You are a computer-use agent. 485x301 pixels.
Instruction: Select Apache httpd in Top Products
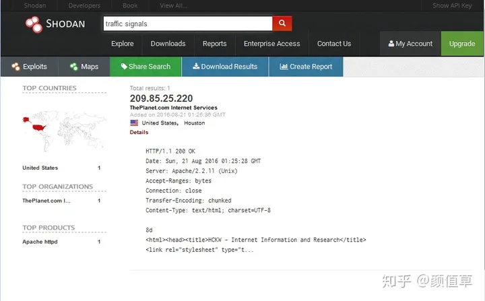[x=40, y=242]
